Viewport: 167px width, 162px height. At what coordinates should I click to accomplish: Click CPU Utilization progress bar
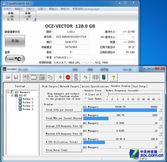(x=120, y=142)
